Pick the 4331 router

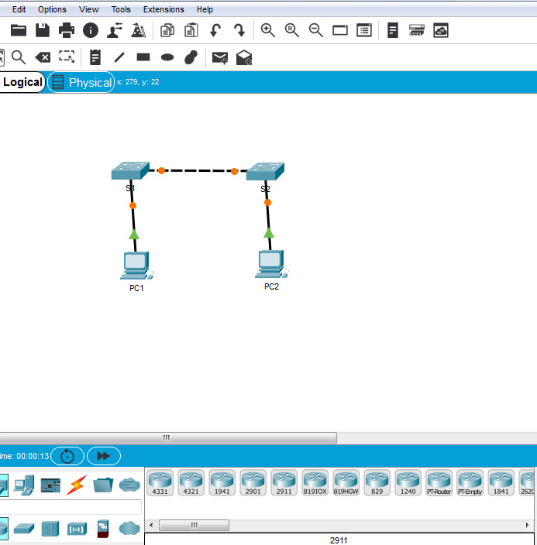160,482
